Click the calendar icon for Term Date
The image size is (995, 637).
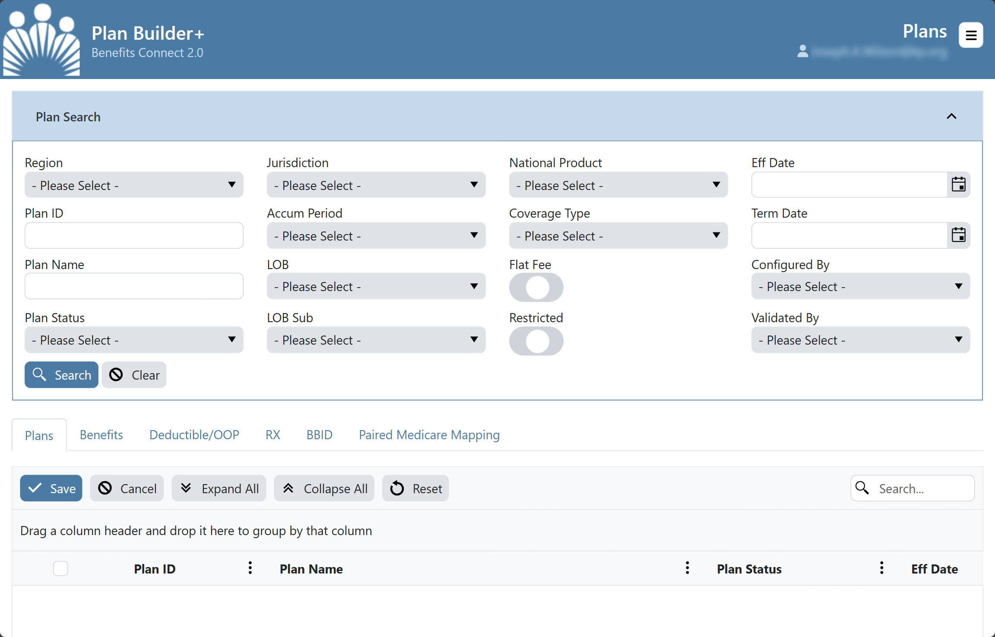click(959, 235)
